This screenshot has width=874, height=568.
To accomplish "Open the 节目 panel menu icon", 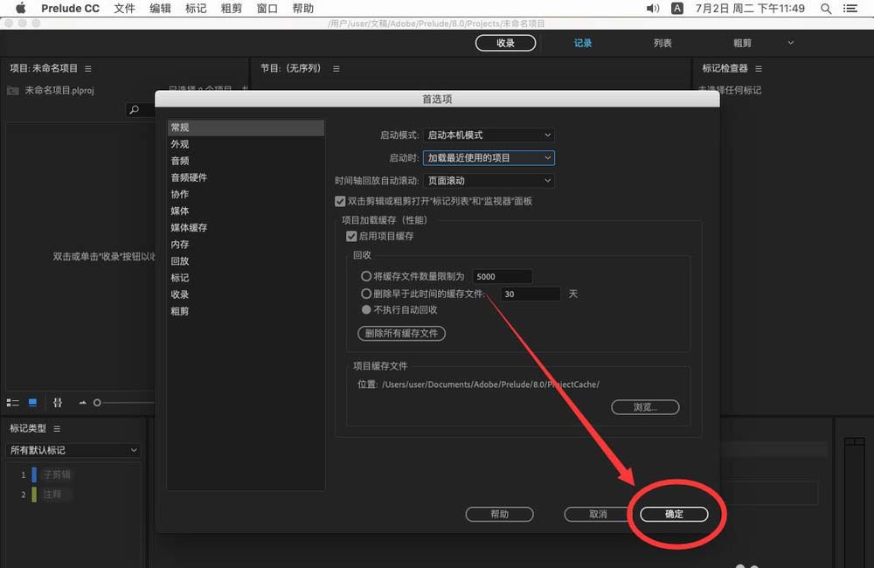I will pos(336,67).
